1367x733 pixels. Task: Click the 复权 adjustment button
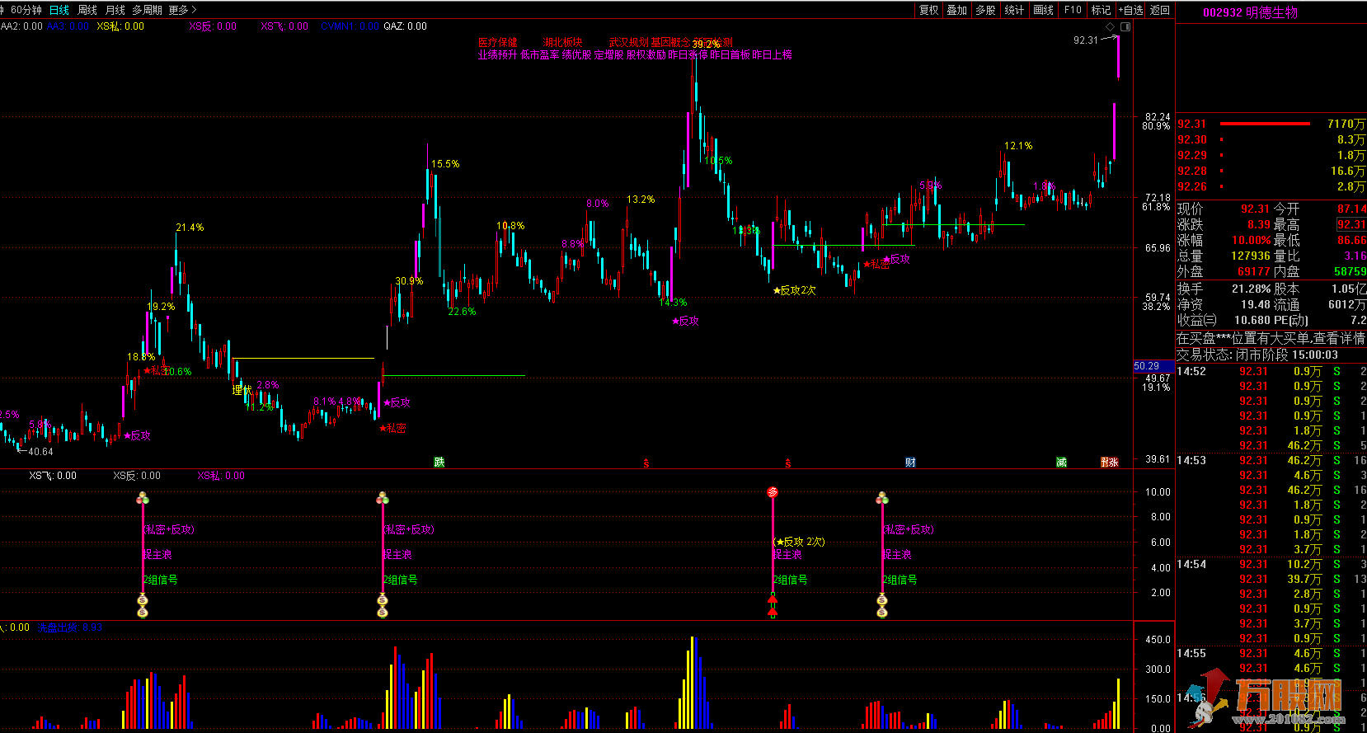click(x=929, y=10)
